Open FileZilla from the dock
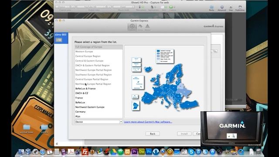This screenshot has height=157, width=279. point(85,152)
